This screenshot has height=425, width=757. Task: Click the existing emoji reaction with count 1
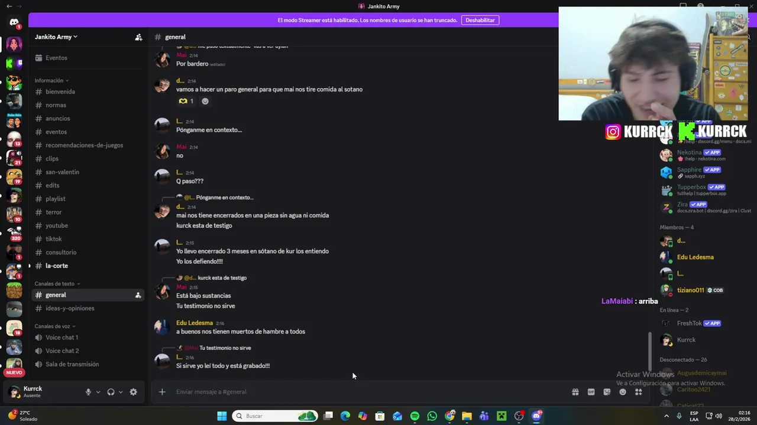click(x=186, y=101)
